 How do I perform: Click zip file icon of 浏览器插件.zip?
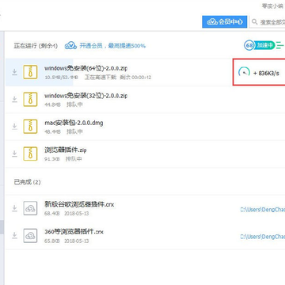[x=30, y=154]
